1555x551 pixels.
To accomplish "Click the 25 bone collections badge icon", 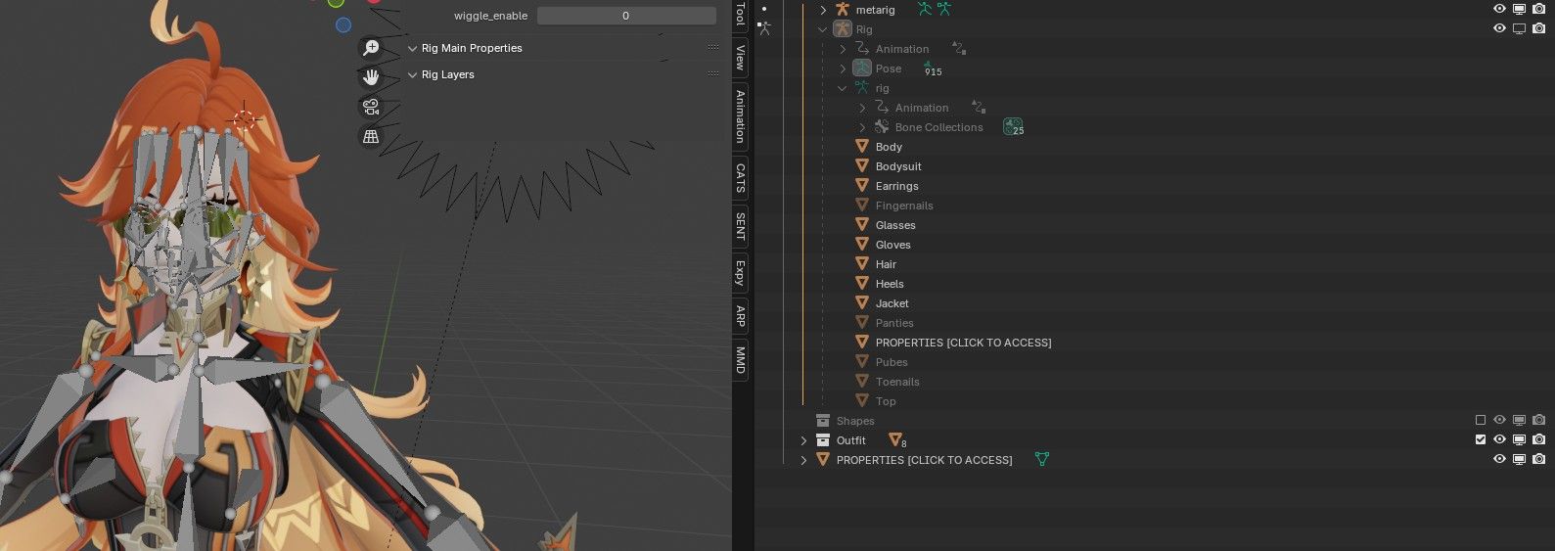I will 1013,127.
